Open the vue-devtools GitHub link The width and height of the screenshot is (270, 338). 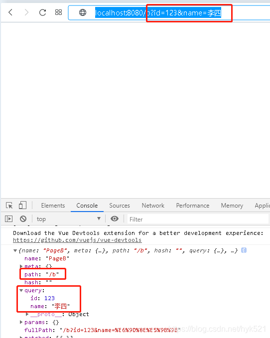[77, 240]
